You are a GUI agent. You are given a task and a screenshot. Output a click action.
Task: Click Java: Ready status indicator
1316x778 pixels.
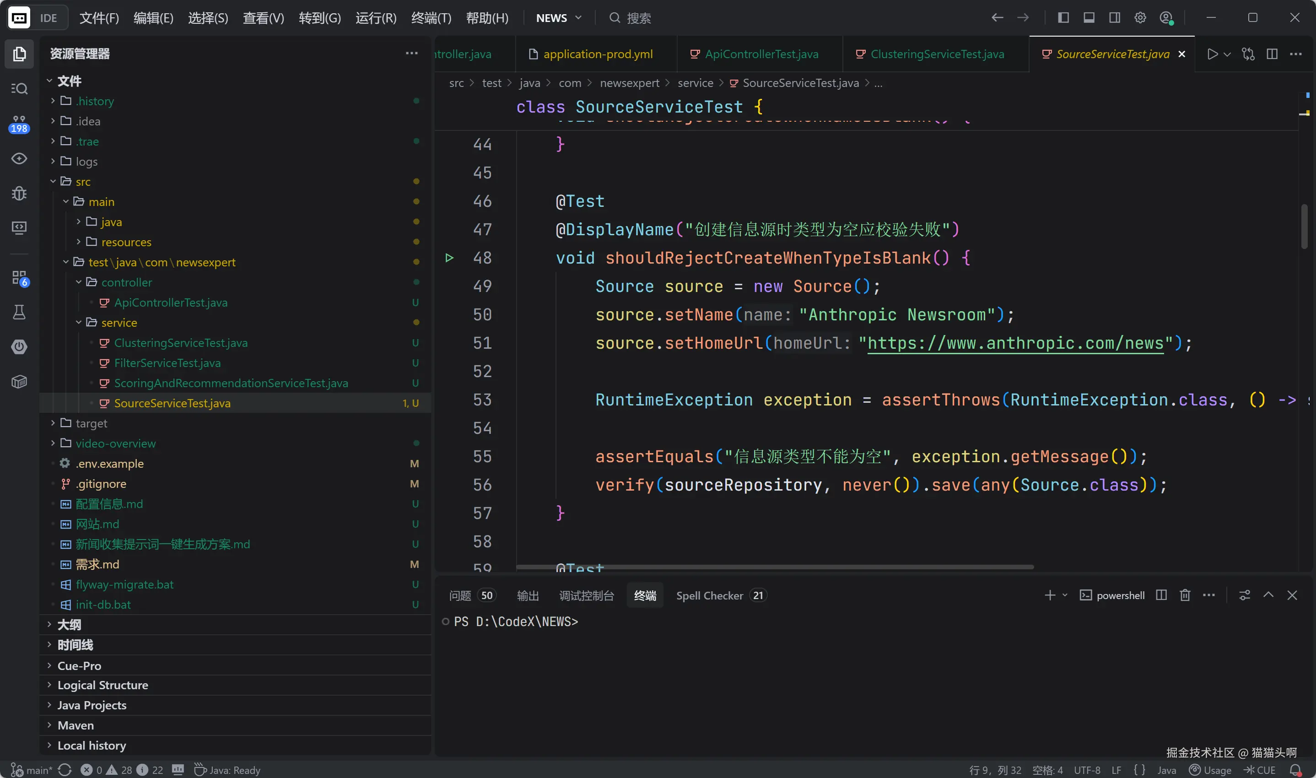(227, 770)
